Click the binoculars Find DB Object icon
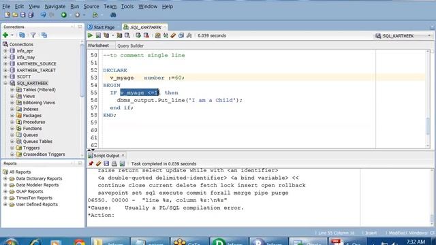 coord(113,15)
